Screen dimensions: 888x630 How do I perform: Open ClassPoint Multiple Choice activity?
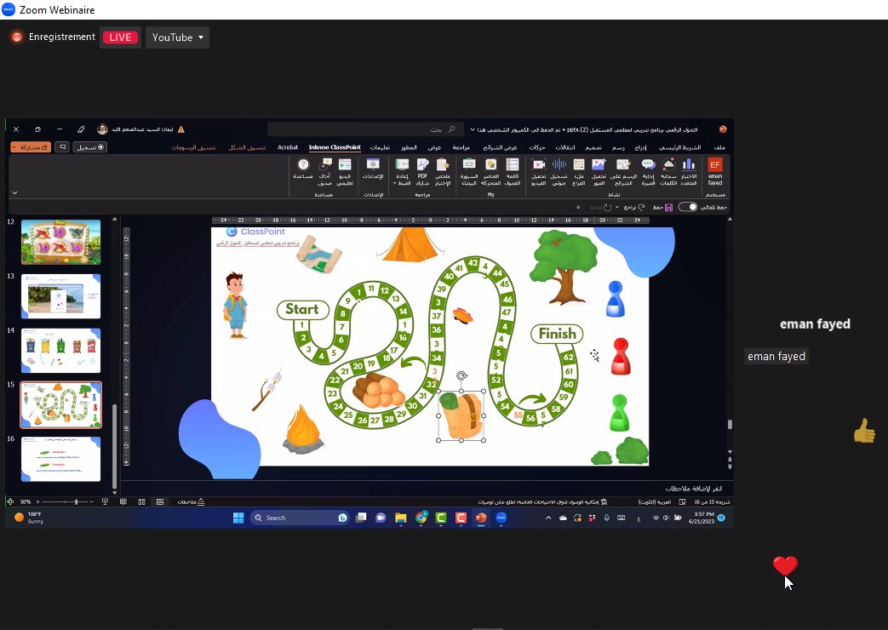click(689, 171)
